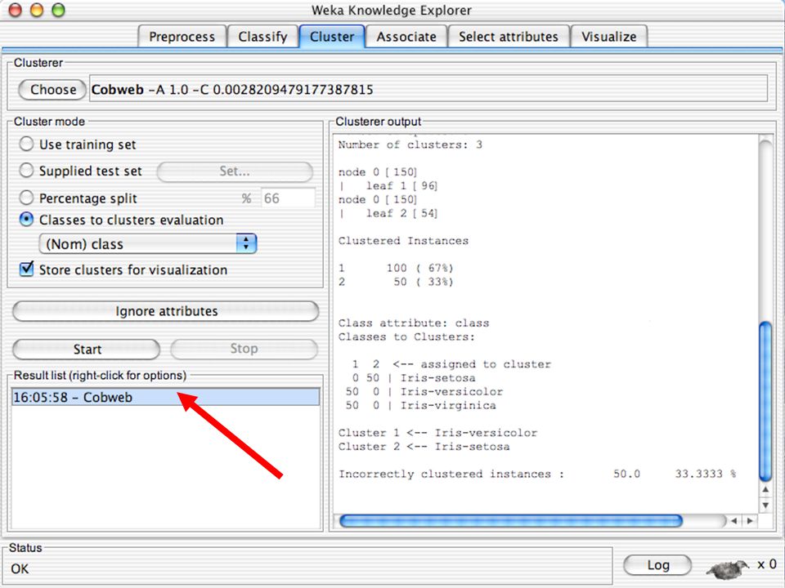Go to the Associate tab

[x=406, y=37]
